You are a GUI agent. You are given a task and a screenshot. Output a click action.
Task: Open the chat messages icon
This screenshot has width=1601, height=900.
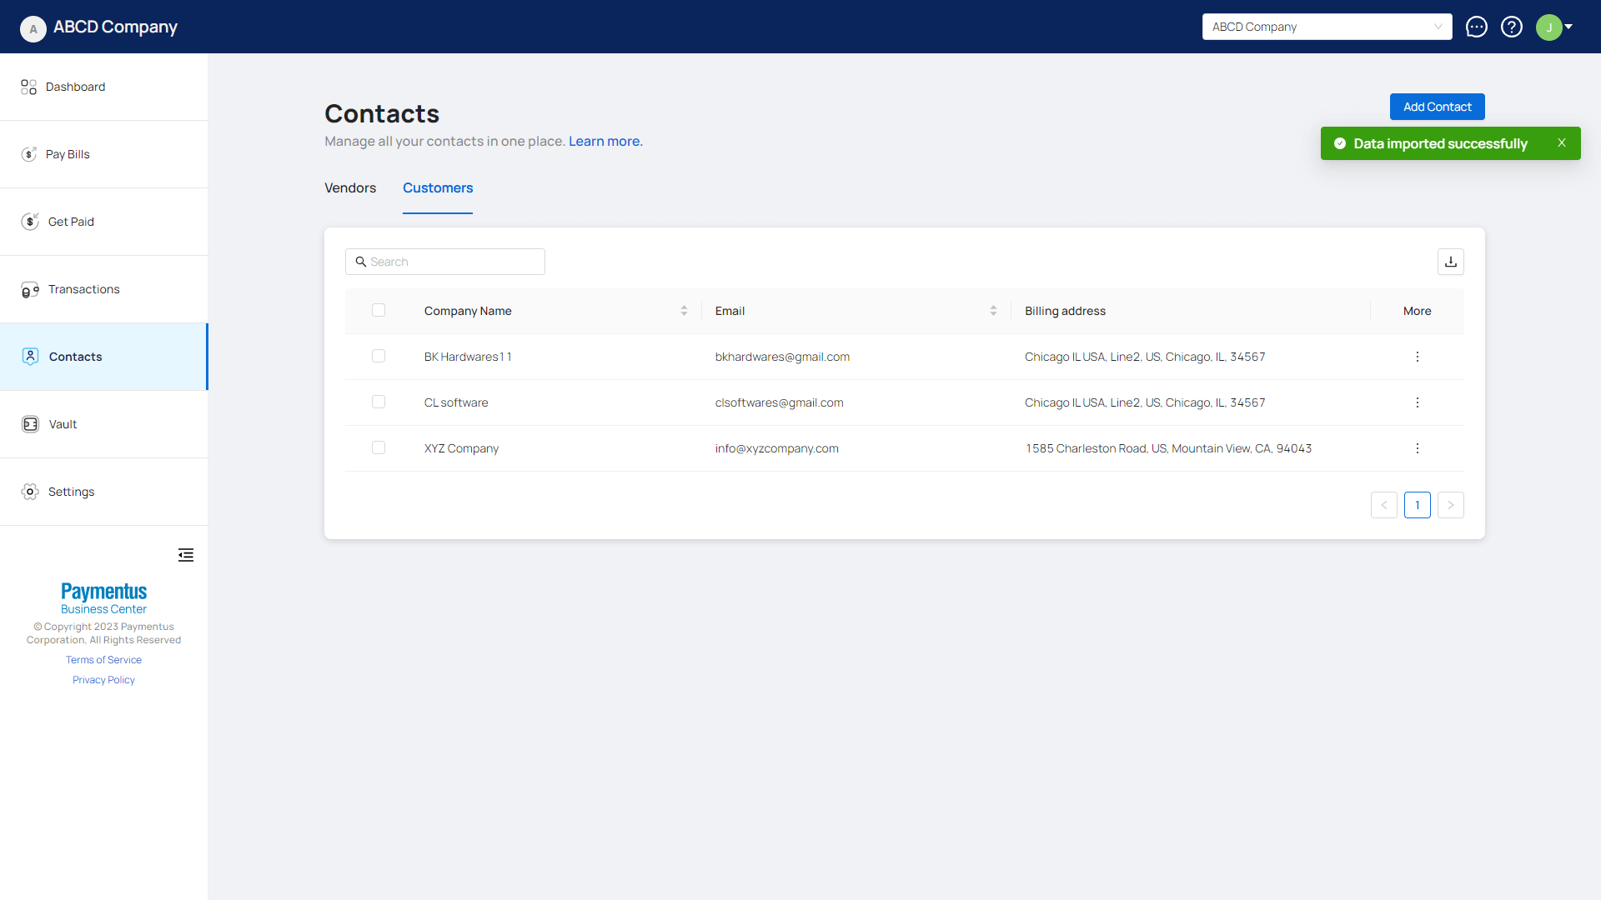coord(1476,27)
